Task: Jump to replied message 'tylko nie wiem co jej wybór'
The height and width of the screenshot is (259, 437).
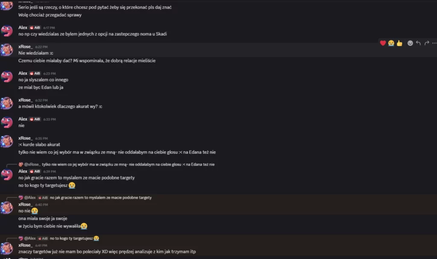Action: (128, 164)
